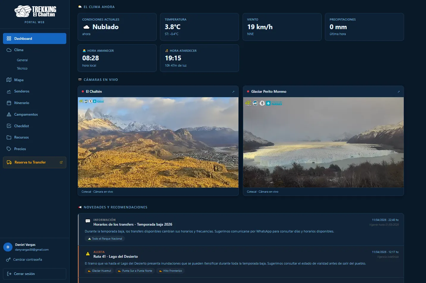
Task: Click the Hito Fronterizo tag
Action: (170, 271)
